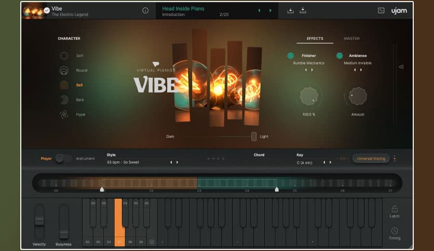Viewport: 434px width, 251px height.
Task: Click the Chord display label
Action: [259, 155]
